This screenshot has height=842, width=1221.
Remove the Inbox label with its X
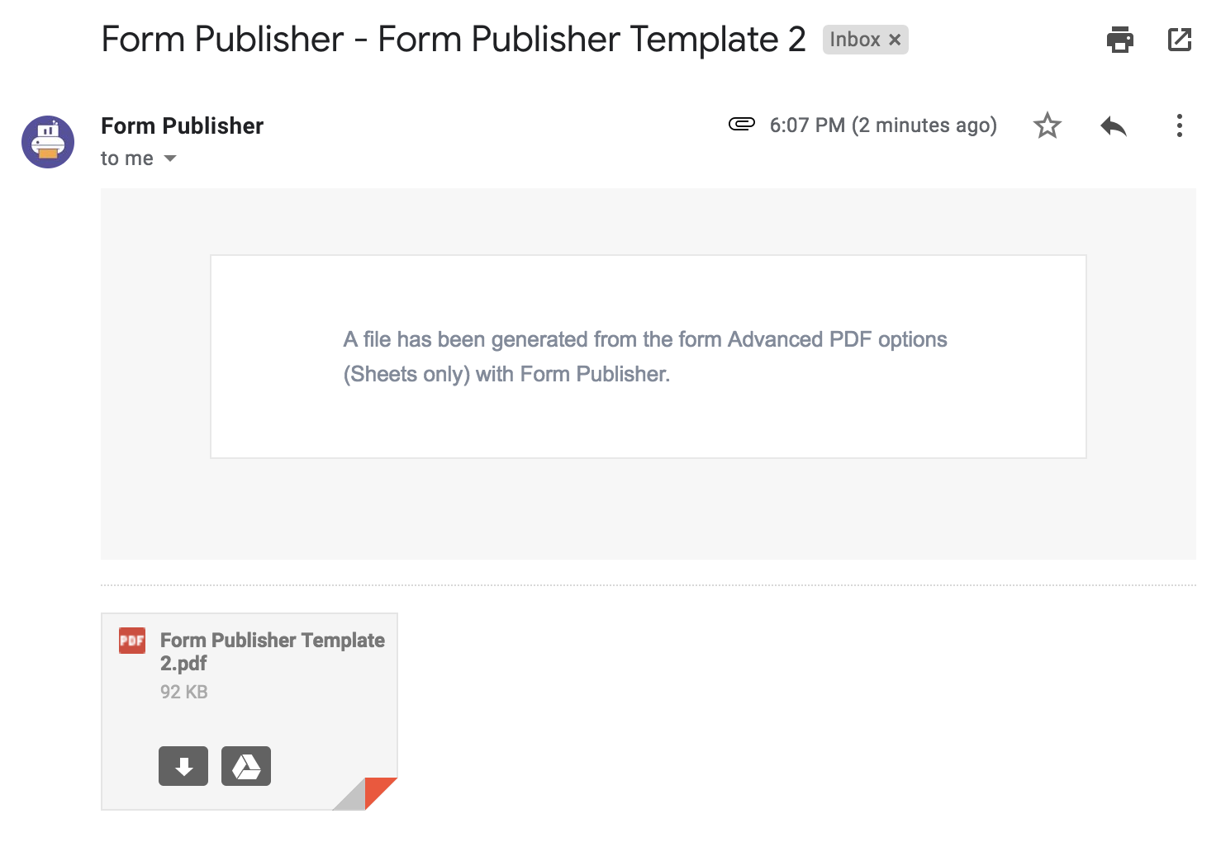[x=895, y=40]
